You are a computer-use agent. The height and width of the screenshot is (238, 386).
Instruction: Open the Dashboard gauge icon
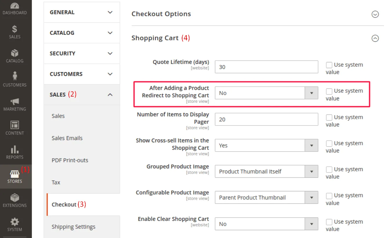pyautogui.click(x=15, y=6)
